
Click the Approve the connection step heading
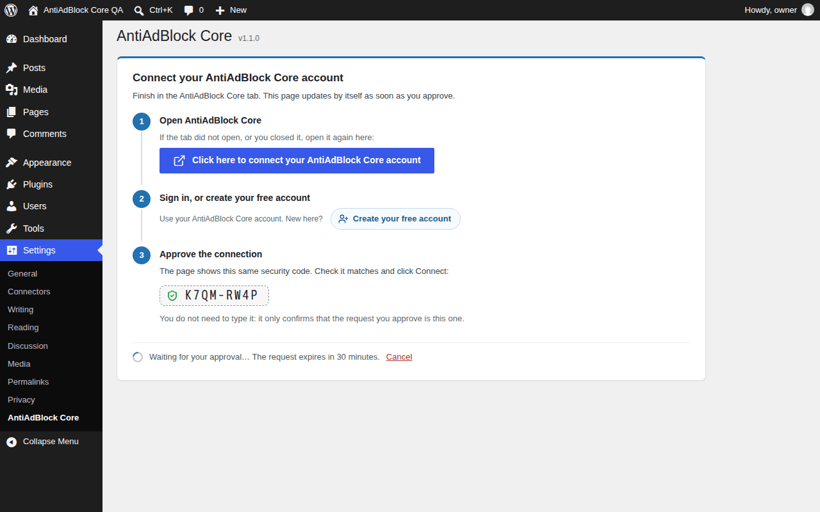(211, 254)
